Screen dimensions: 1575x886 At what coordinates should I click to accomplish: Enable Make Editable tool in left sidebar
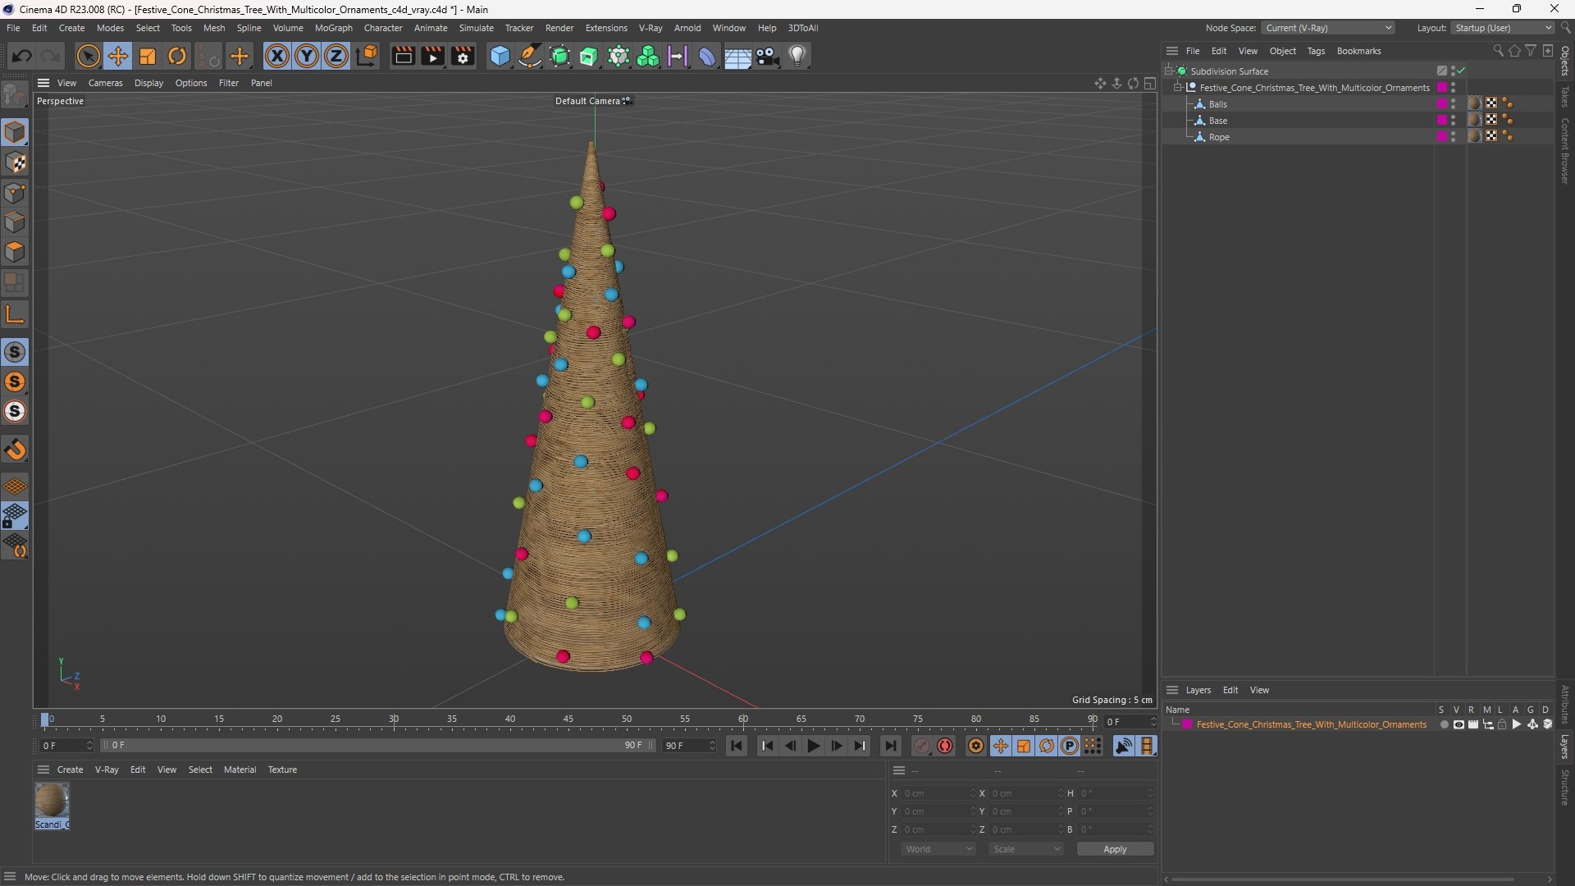(x=15, y=95)
